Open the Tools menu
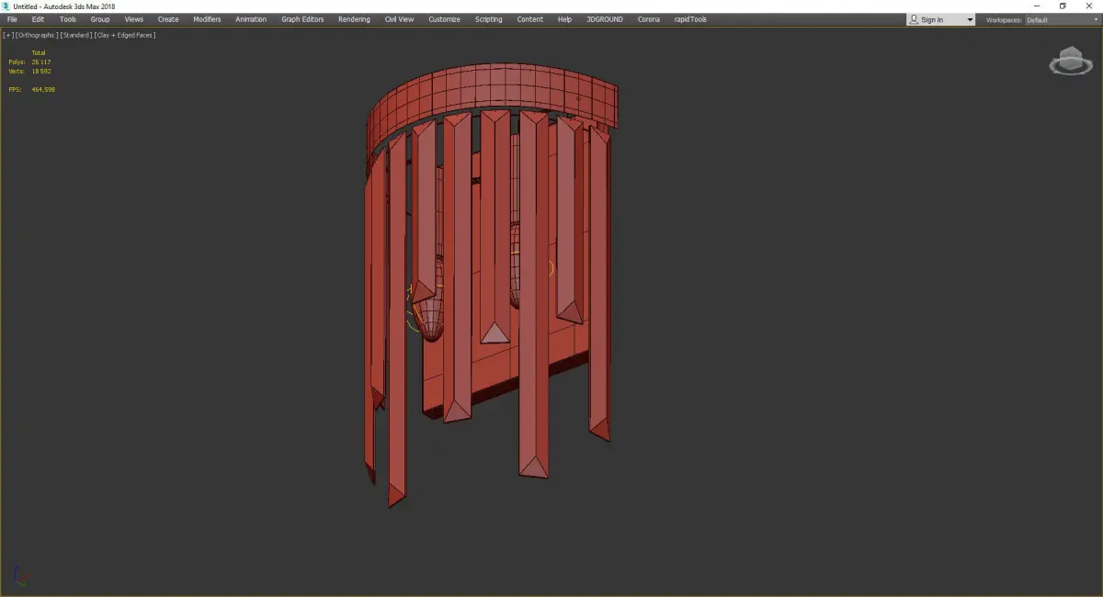This screenshot has height=597, width=1103. [68, 19]
